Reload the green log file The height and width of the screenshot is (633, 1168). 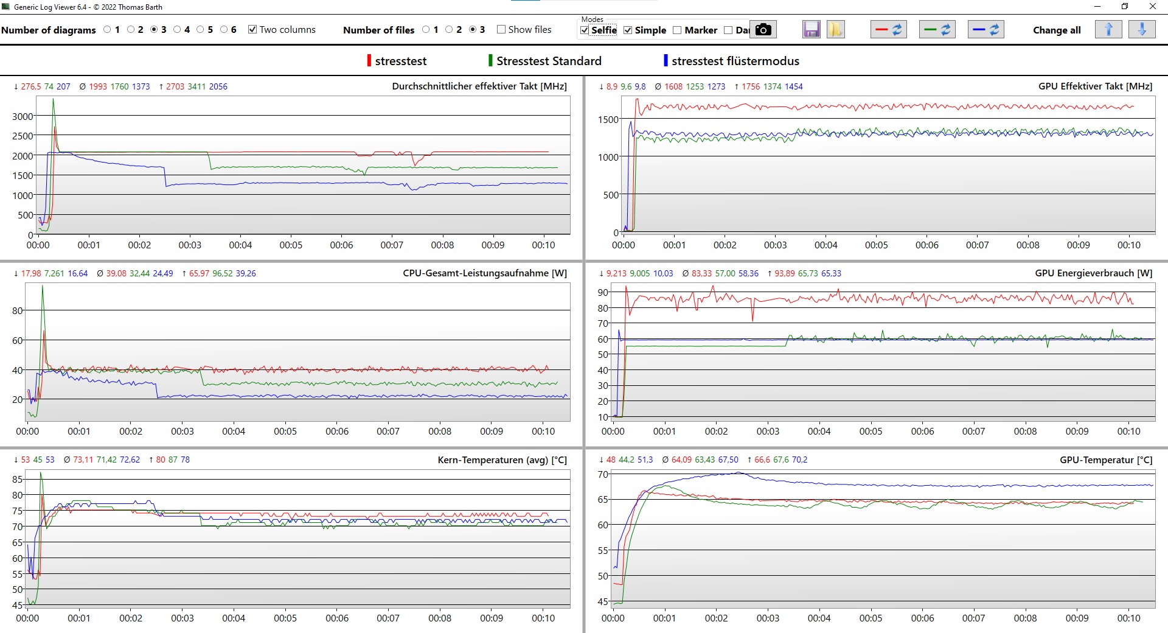click(937, 30)
